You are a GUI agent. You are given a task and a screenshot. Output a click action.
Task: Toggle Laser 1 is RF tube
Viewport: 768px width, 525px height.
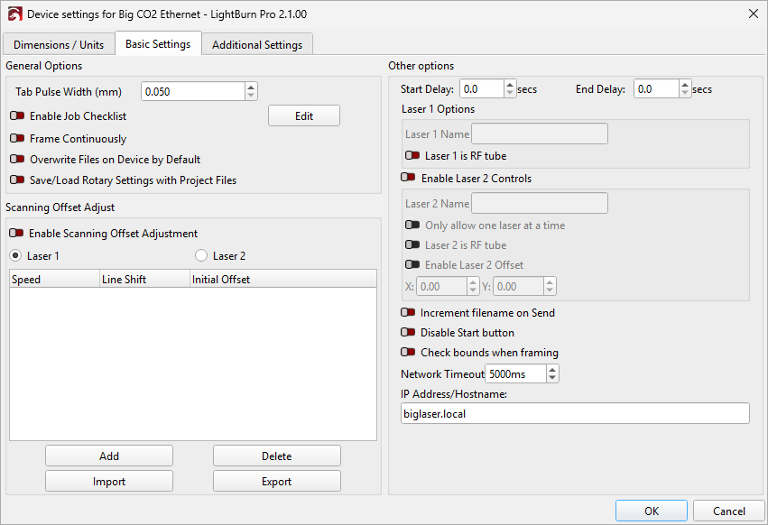(x=412, y=156)
